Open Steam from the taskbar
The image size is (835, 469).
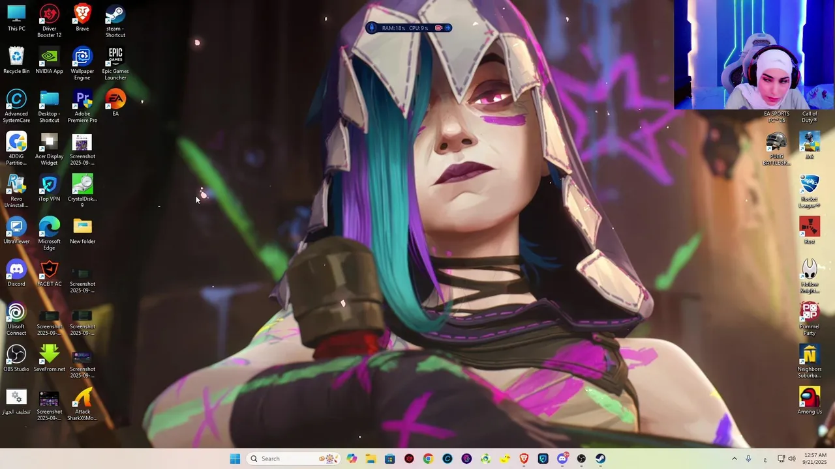point(600,459)
